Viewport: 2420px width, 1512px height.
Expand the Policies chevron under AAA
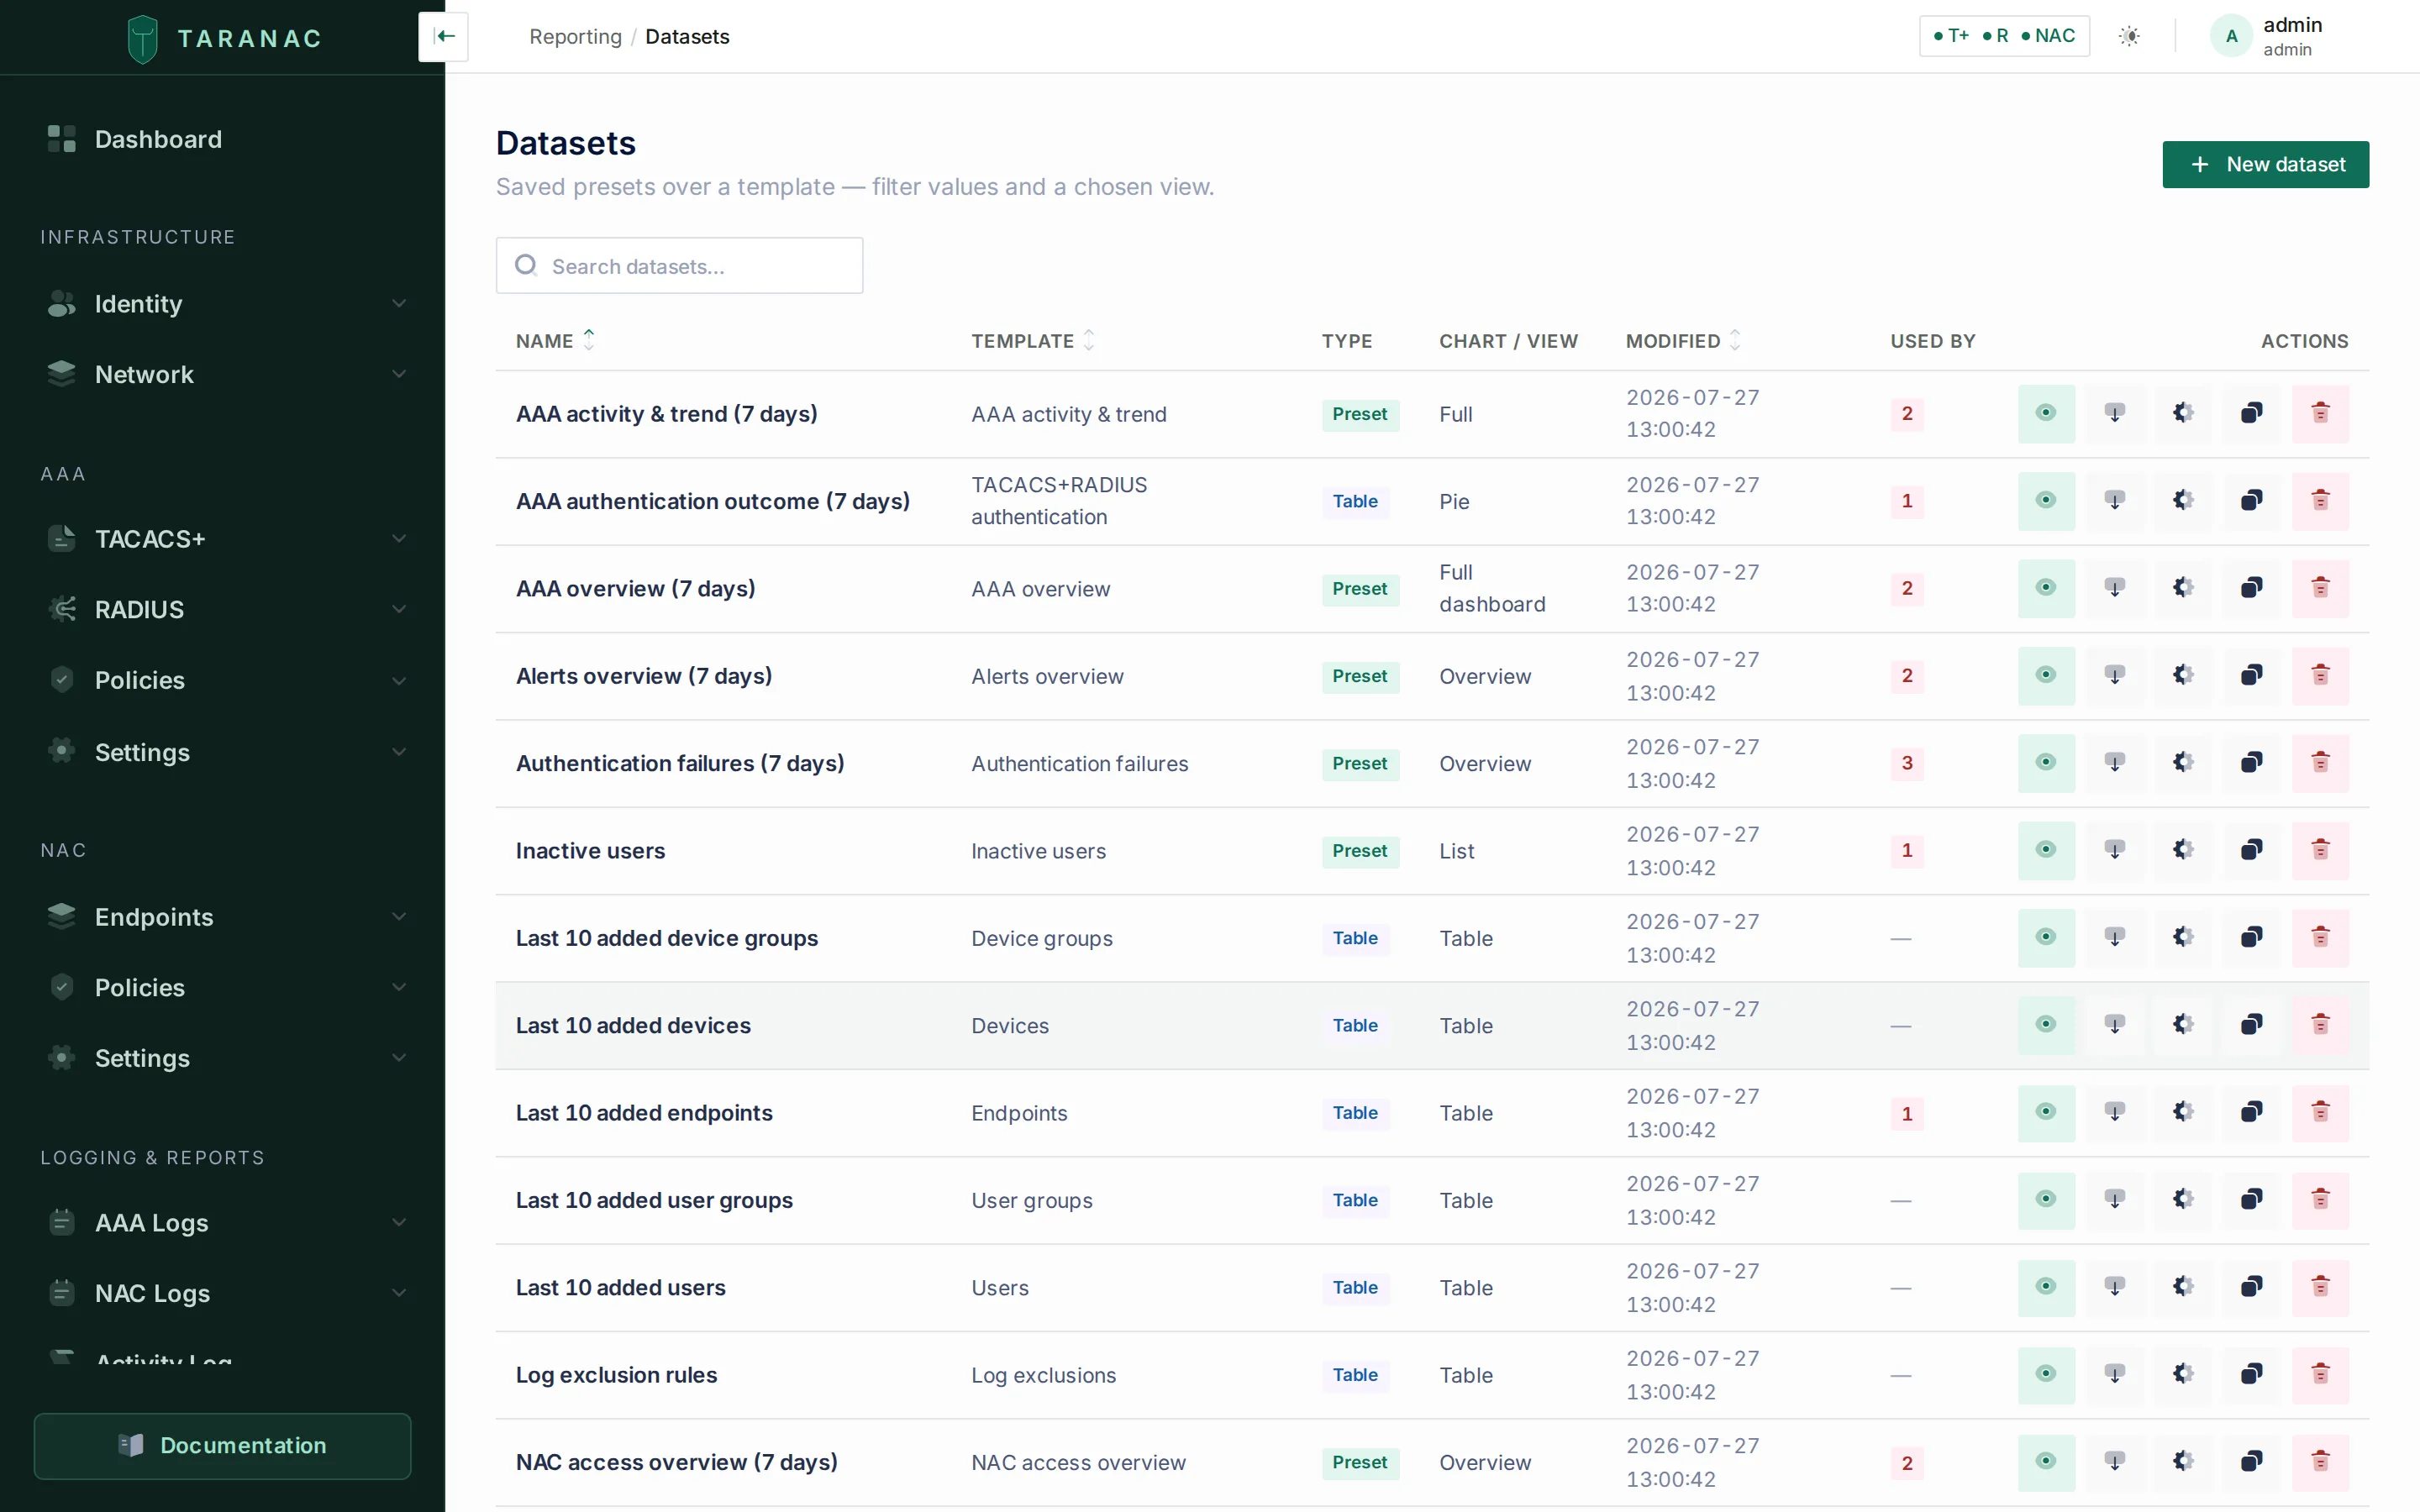coord(399,681)
